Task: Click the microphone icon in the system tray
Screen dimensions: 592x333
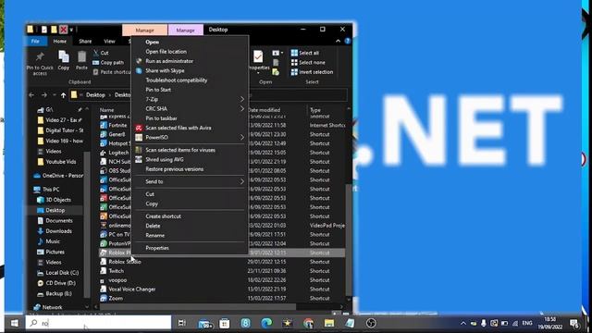Action: (x=483, y=323)
